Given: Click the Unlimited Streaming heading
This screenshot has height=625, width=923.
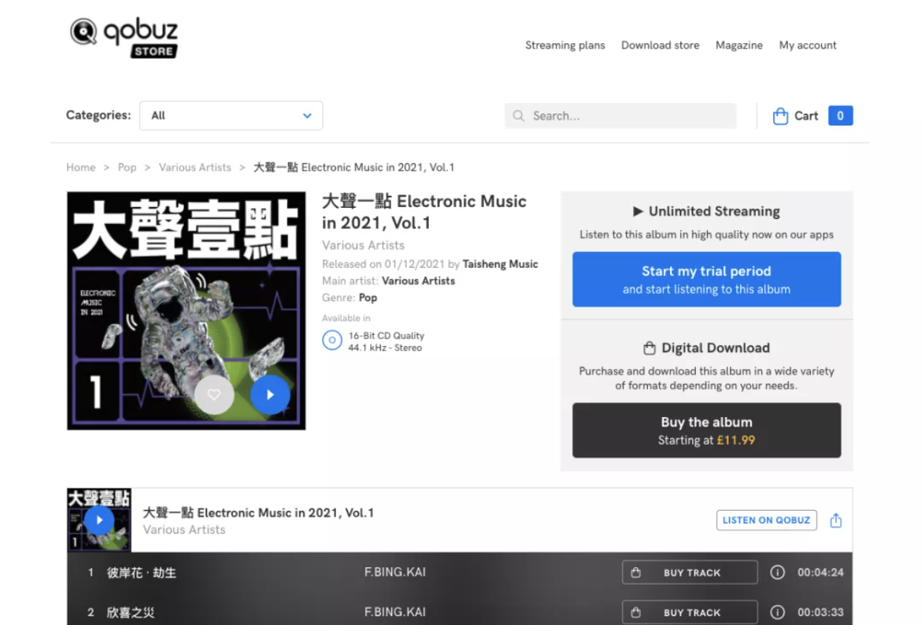Looking at the screenshot, I should tap(706, 212).
